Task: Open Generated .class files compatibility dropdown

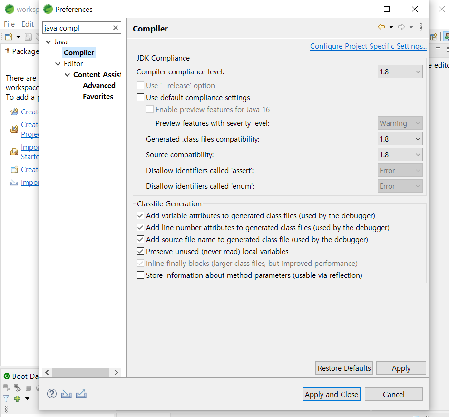Action: 400,139
